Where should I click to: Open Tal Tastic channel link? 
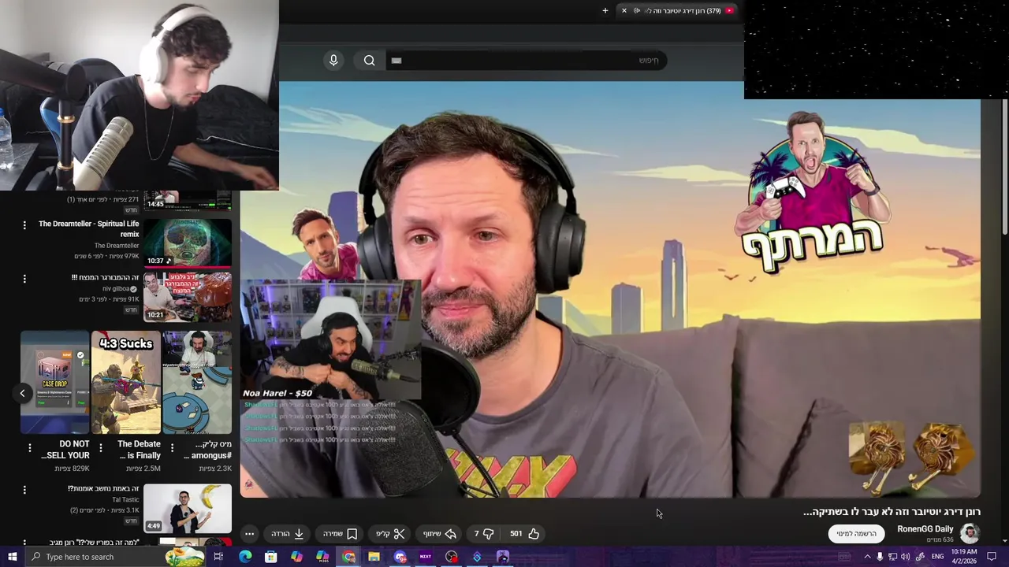pos(125,499)
